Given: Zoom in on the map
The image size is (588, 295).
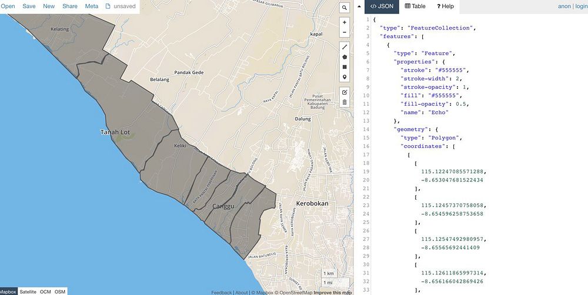Looking at the screenshot, I should coord(344,22).
